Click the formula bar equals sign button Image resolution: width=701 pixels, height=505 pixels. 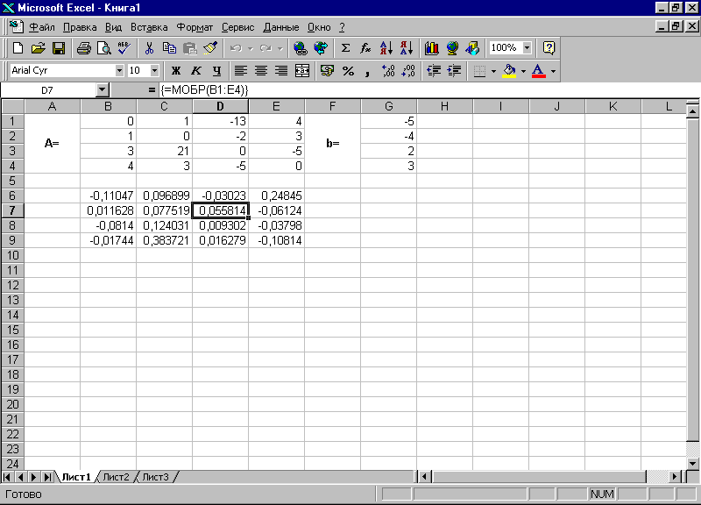[152, 90]
